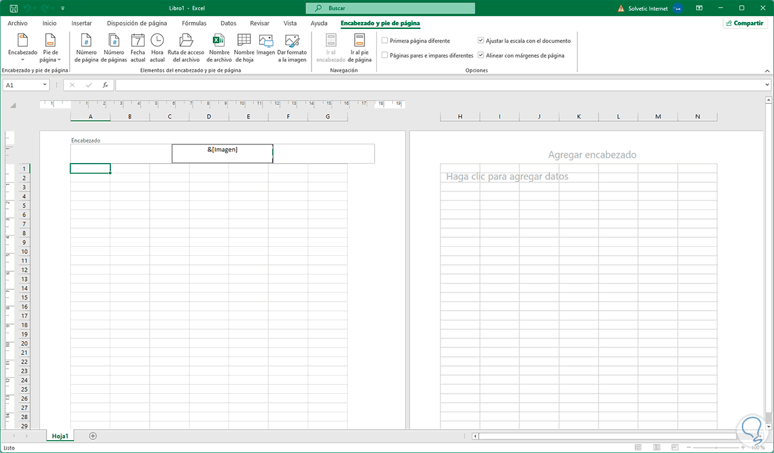The width and height of the screenshot is (774, 453).
Task: Insert Hora actual into header
Action: pyautogui.click(x=157, y=49)
